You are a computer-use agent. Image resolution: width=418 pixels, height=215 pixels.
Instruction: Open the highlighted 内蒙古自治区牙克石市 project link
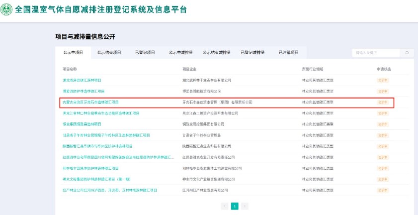(x=90, y=102)
